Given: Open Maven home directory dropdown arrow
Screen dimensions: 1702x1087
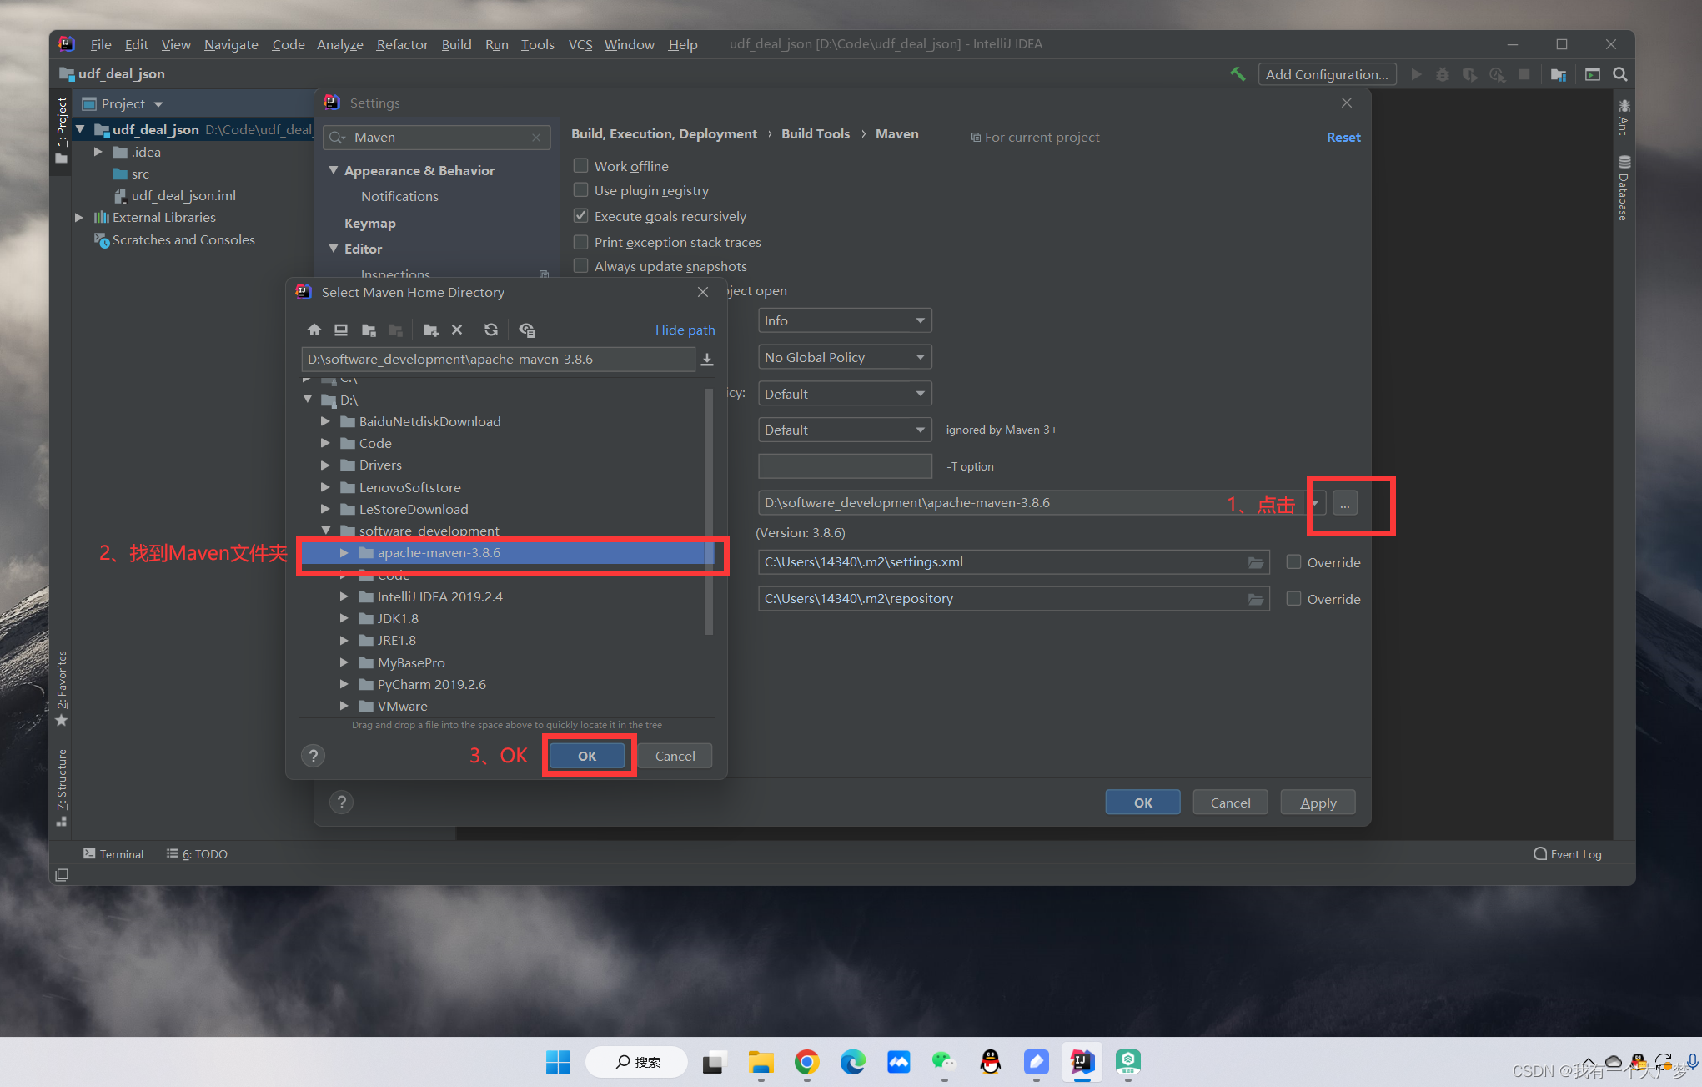Looking at the screenshot, I should click(1315, 503).
